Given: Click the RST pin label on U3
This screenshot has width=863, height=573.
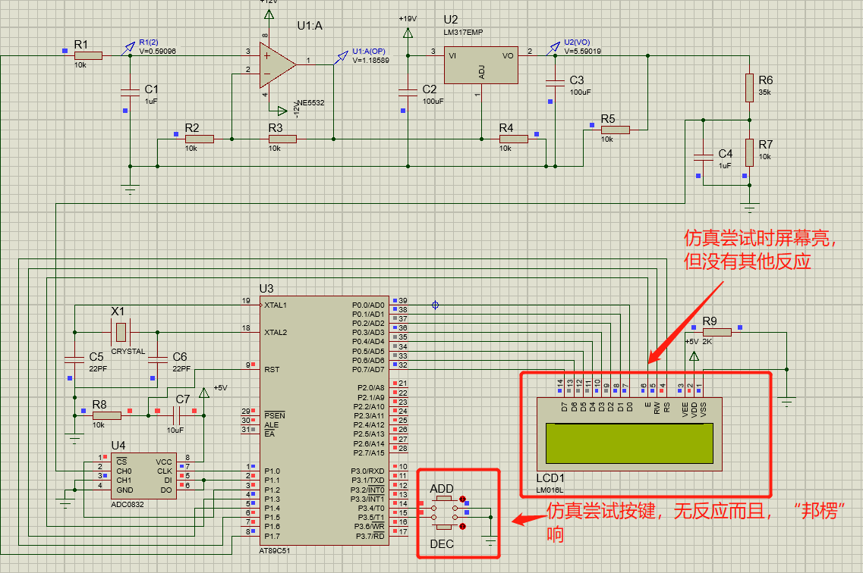Looking at the screenshot, I should pos(272,369).
